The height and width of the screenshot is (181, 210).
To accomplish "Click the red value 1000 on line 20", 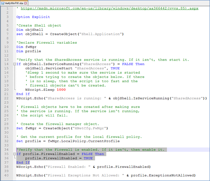I will (61, 90).
